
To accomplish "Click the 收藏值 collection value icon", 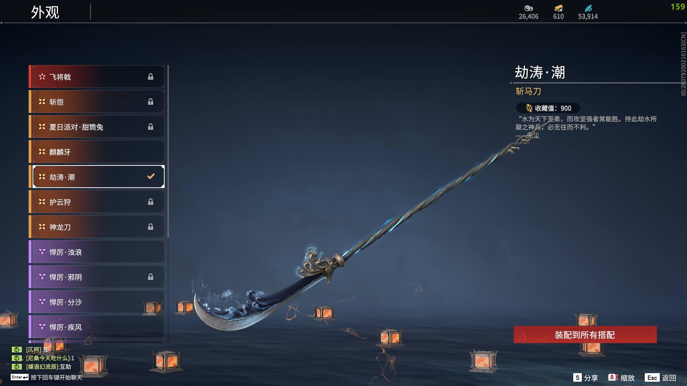I will pyautogui.click(x=529, y=108).
